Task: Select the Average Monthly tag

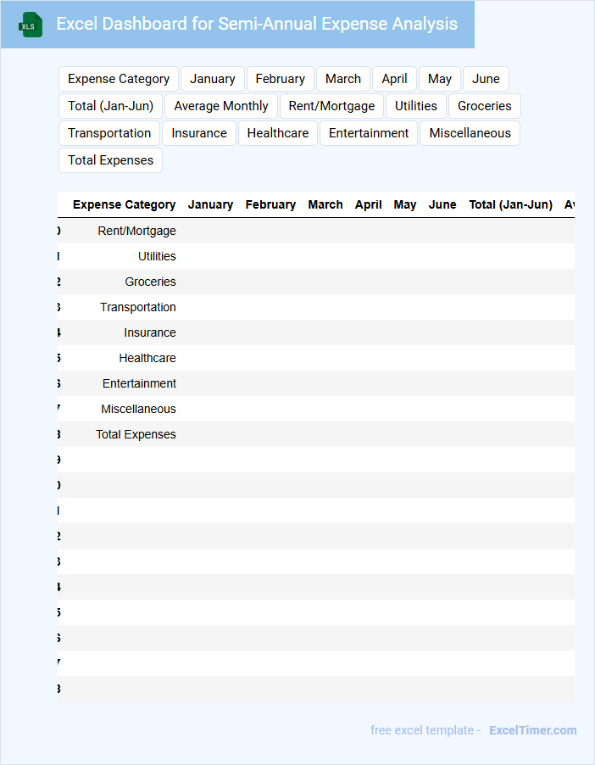Action: pyautogui.click(x=221, y=106)
